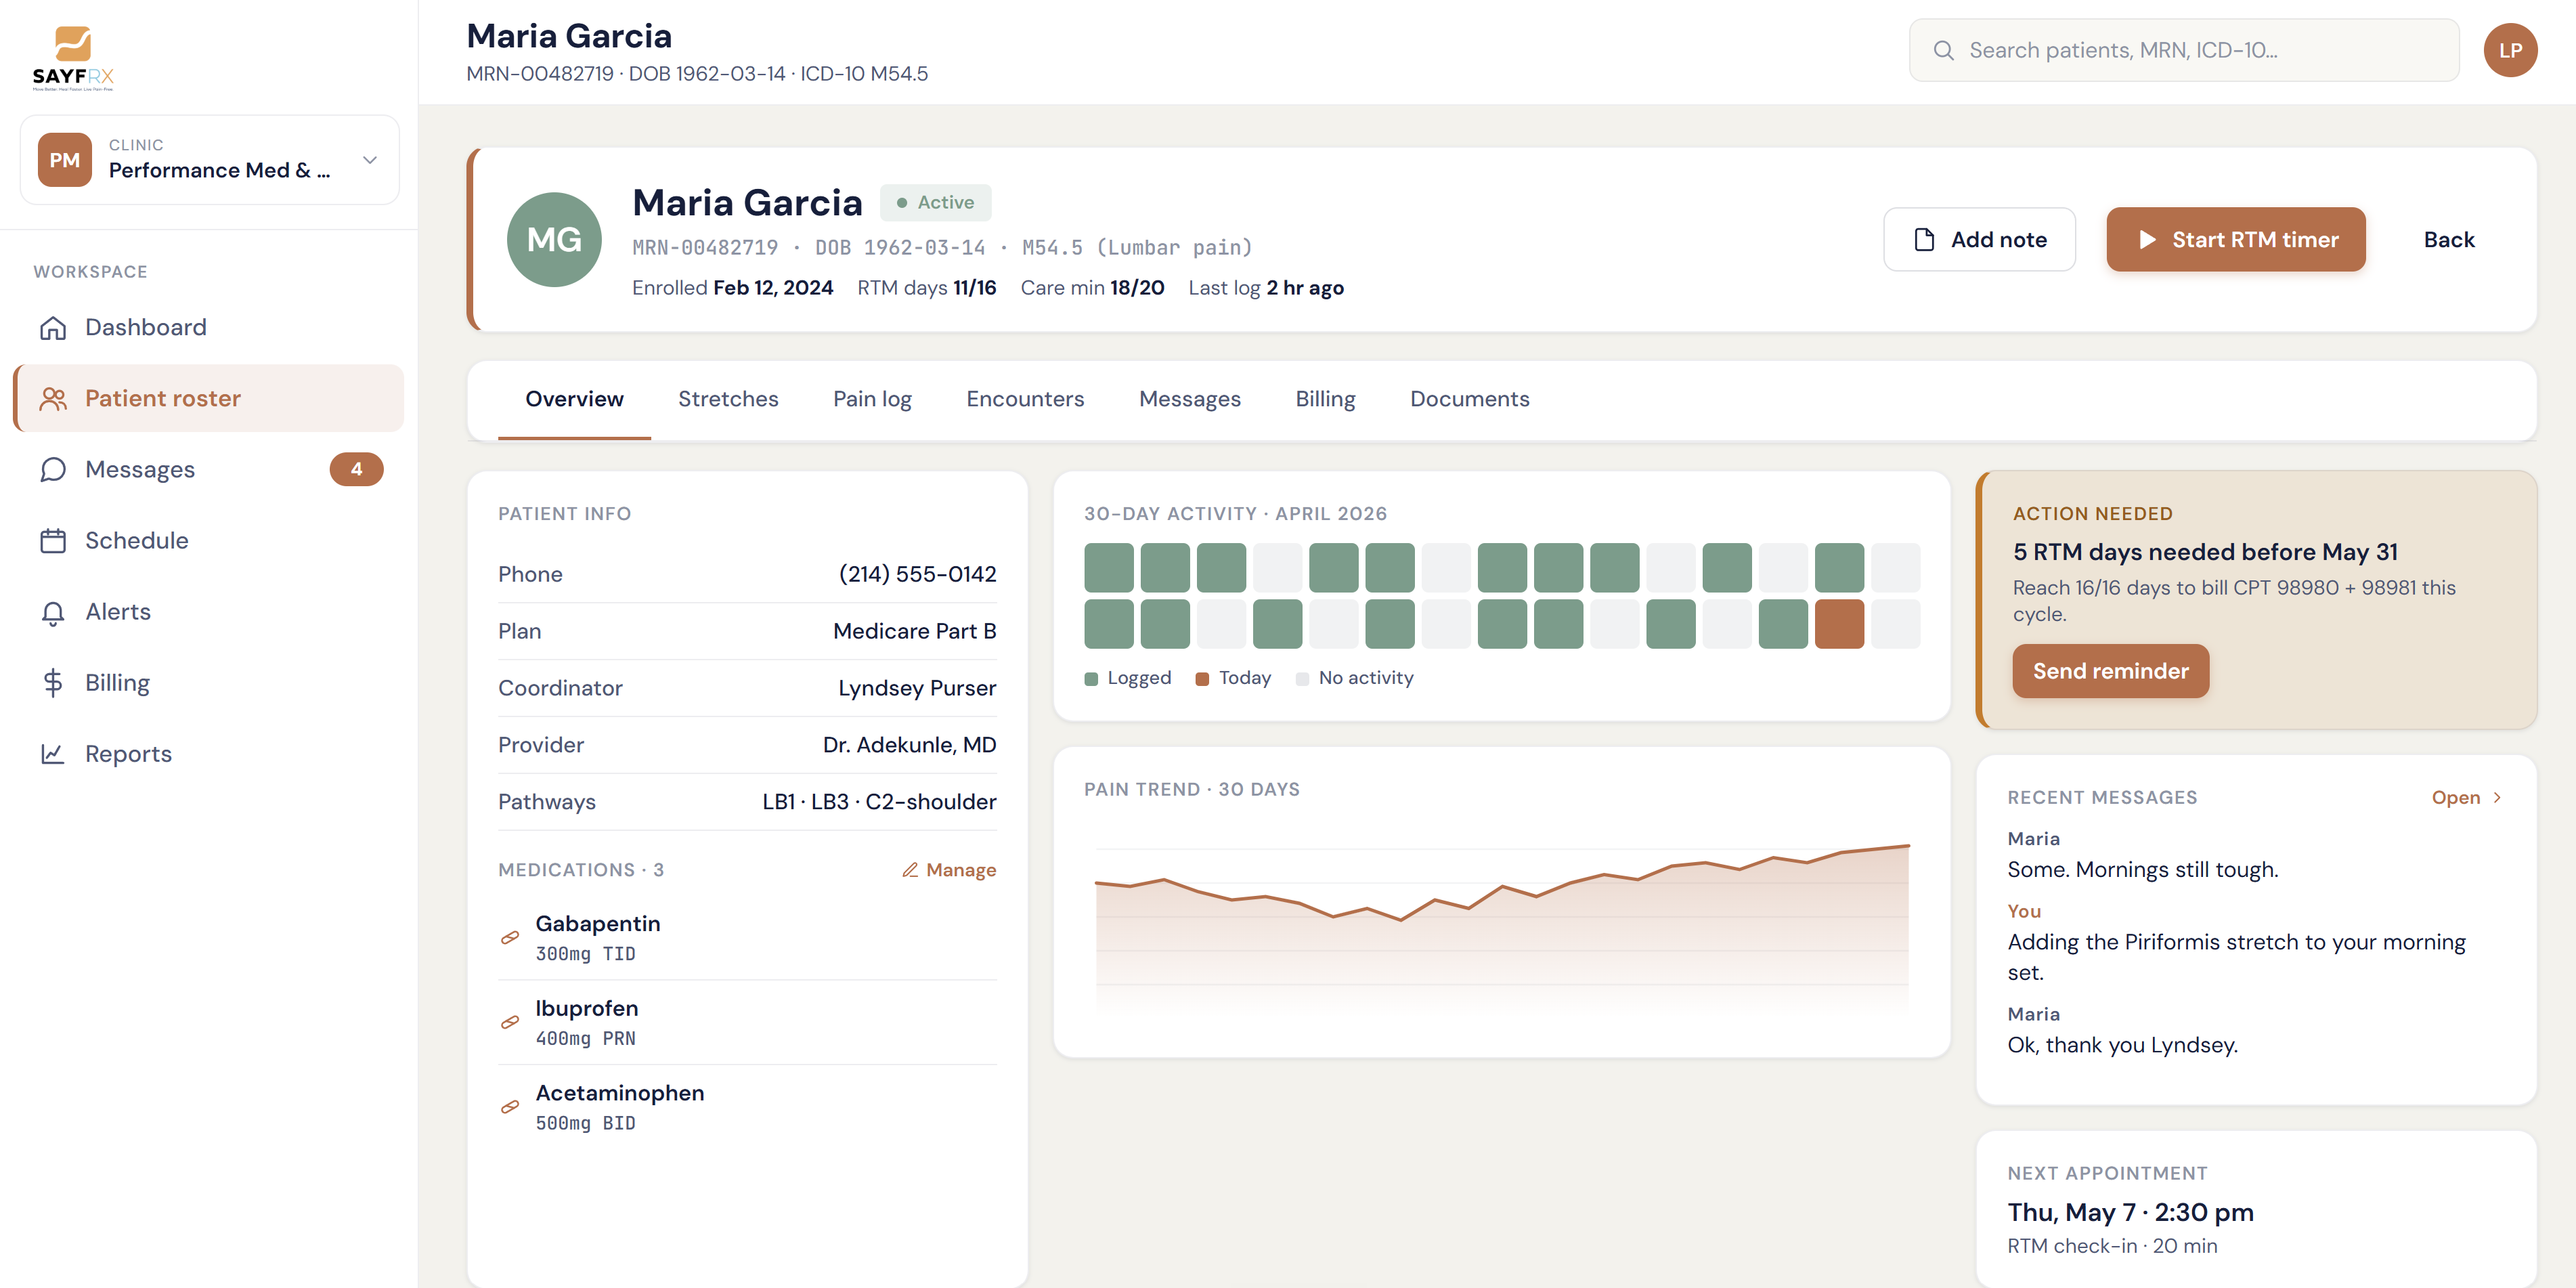Manage the medications list

pos(949,871)
